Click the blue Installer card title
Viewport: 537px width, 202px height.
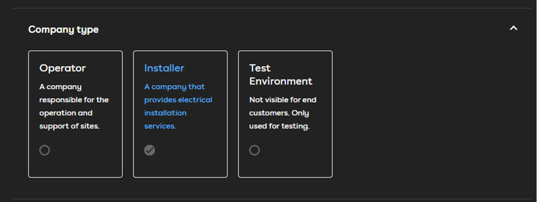click(164, 68)
